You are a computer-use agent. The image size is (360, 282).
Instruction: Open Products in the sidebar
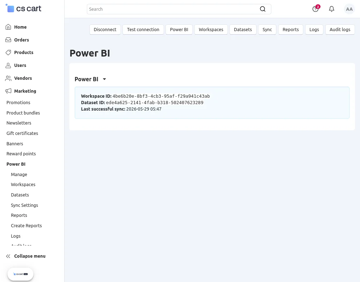[x=24, y=52]
